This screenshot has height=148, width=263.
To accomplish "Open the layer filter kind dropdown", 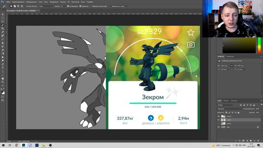I will tap(226, 105).
